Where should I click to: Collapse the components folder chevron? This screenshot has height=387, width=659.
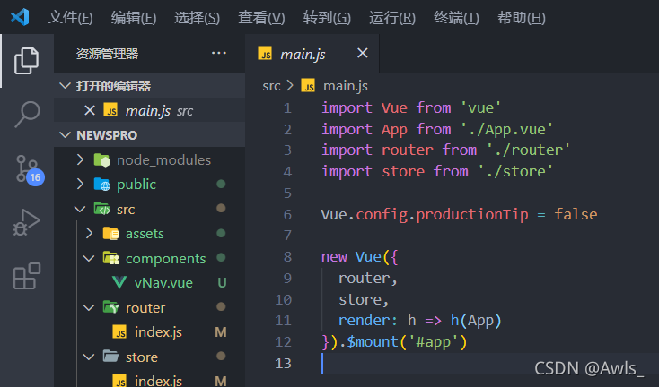(89, 258)
